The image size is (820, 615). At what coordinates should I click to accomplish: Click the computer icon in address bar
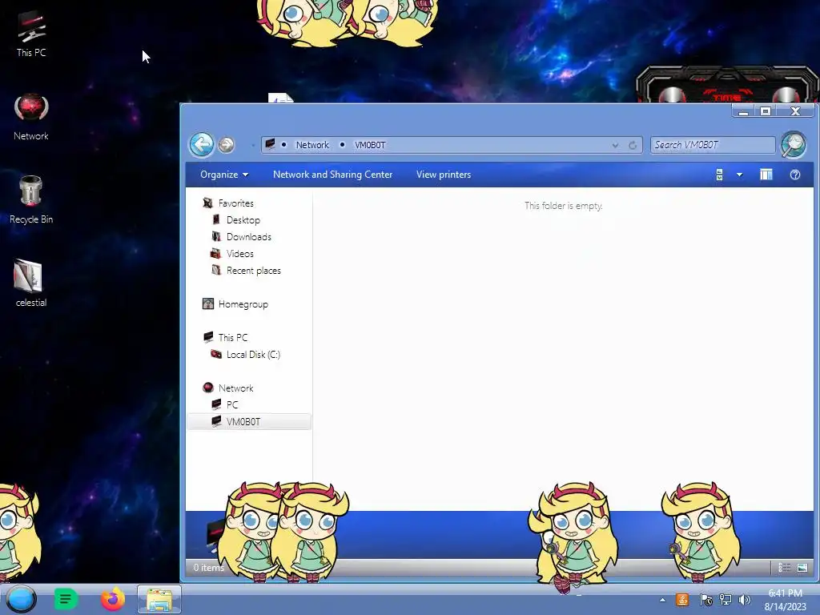coord(271,144)
